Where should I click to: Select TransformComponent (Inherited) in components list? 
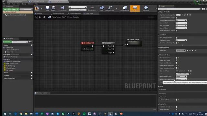(x=16, y=15)
